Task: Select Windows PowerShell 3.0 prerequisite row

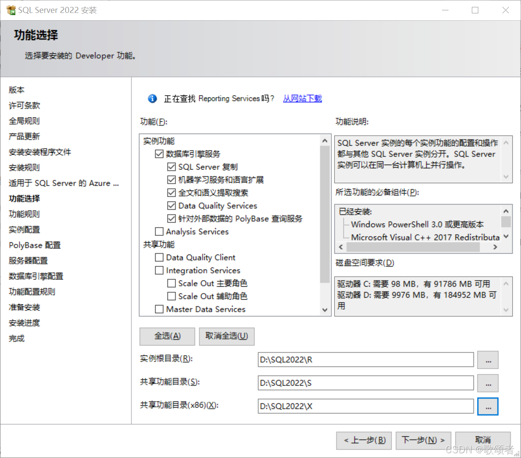Action: 417,224
